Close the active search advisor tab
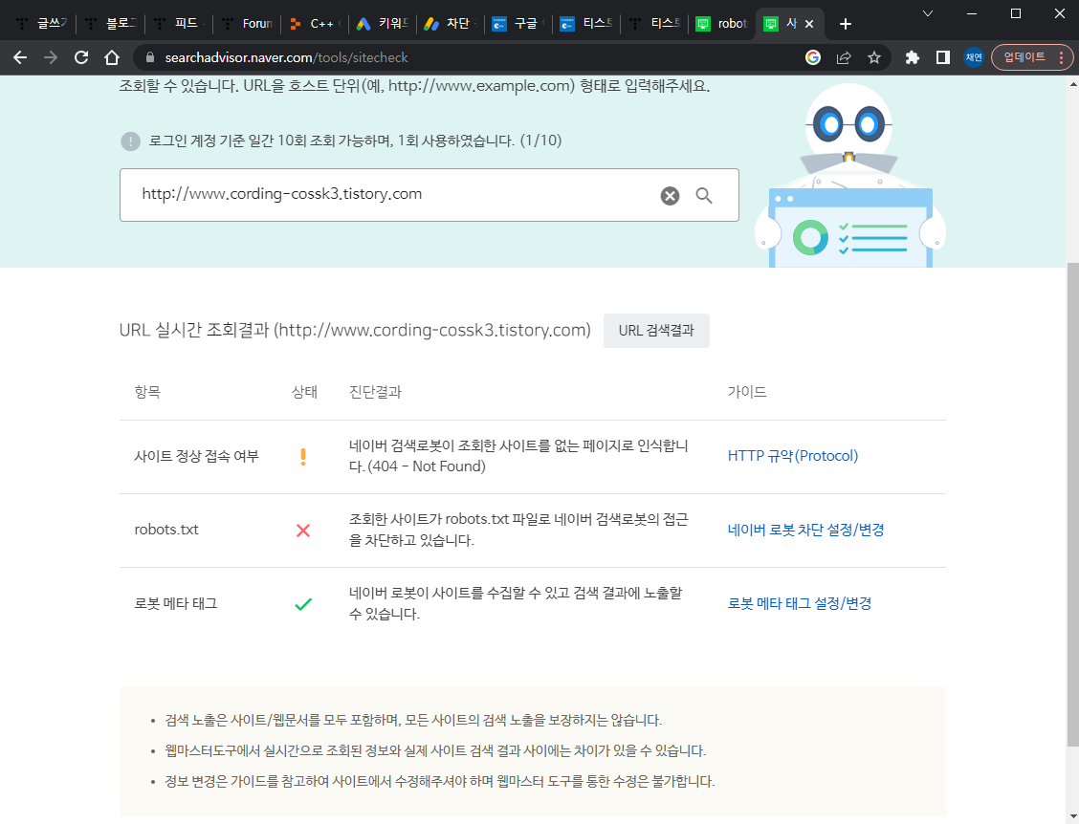The image size is (1079, 824). (809, 24)
